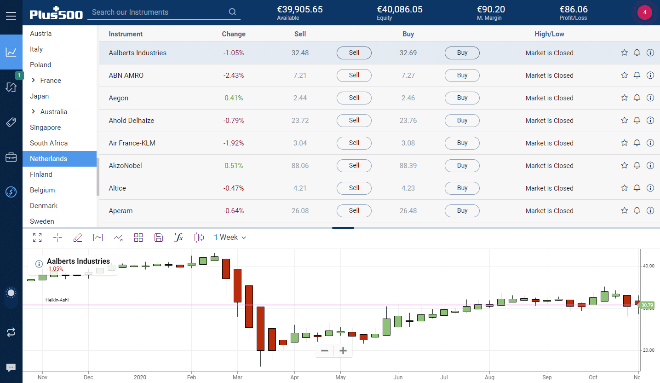Buy Aalberts Industries
Viewport: 660px width, 383px height.
pyautogui.click(x=462, y=52)
